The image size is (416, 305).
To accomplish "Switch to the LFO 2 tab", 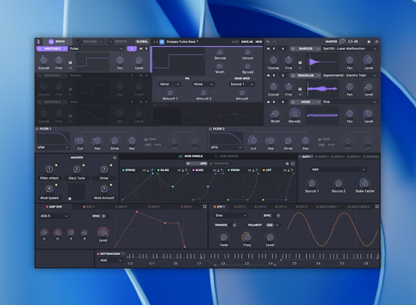I will coord(241,206).
